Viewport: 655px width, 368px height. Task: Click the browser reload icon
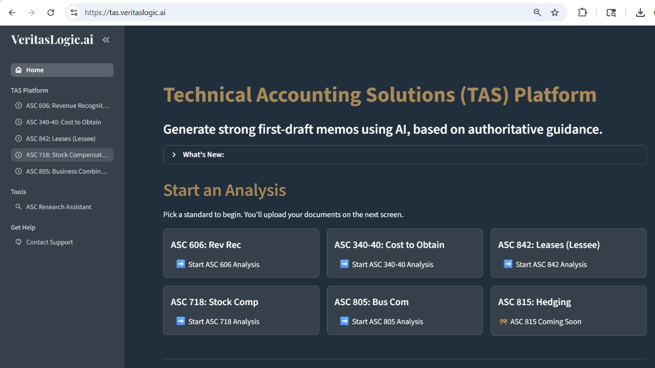point(51,13)
